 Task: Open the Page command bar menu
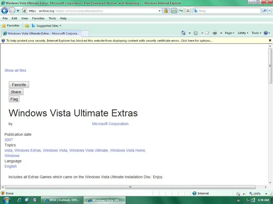(230, 33)
